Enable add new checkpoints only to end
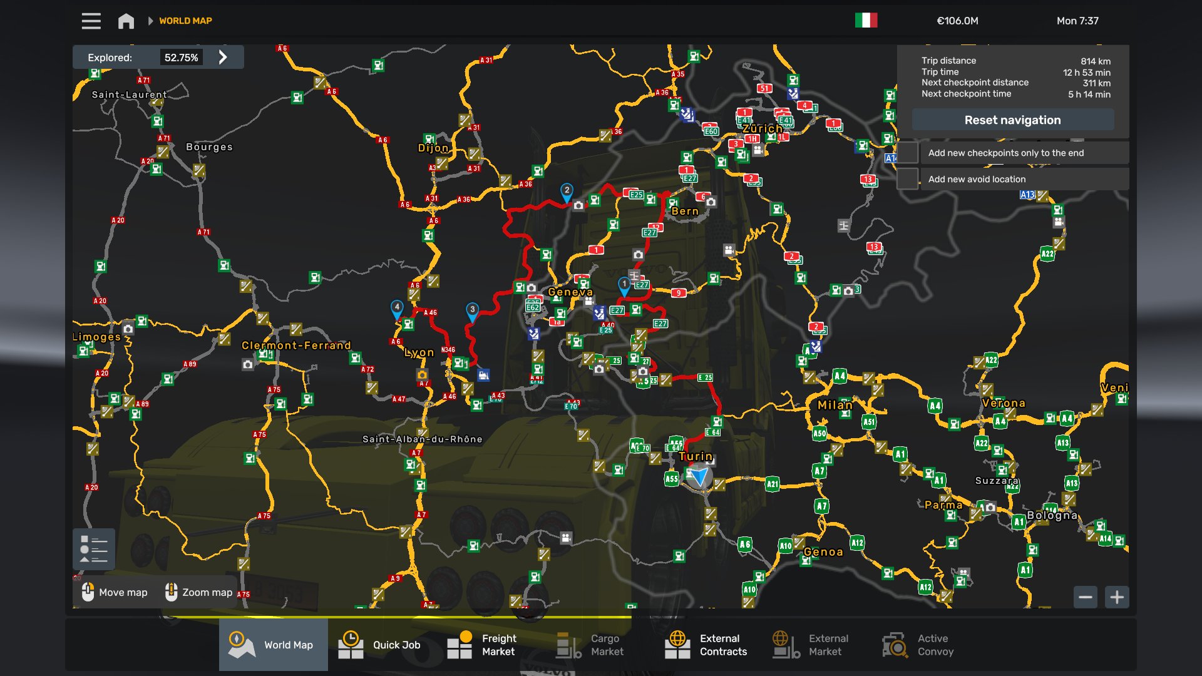The image size is (1202, 676). tap(908, 153)
